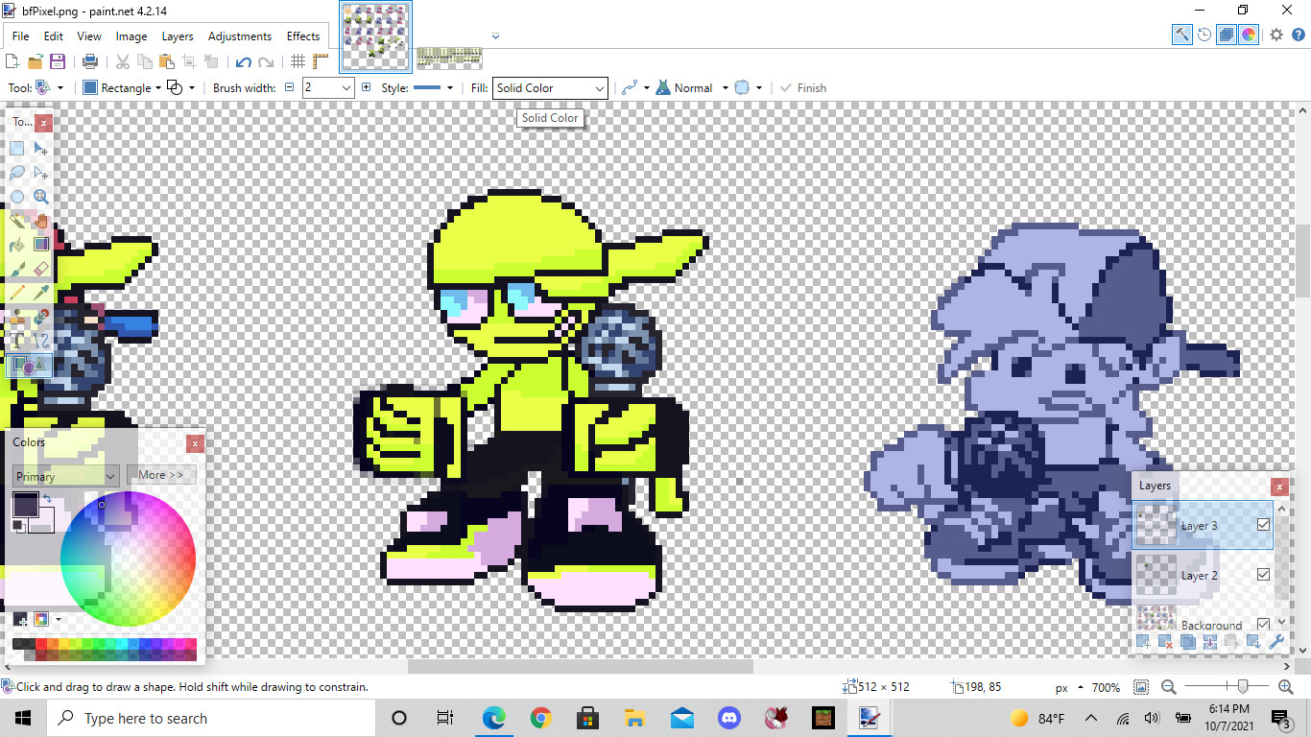This screenshot has width=1311, height=737.
Task: Click the More >> button in Colors
Action: pos(160,475)
